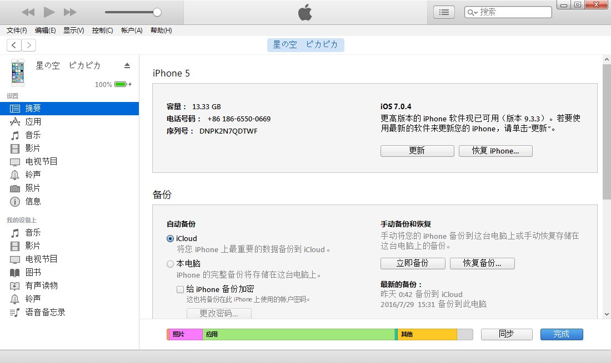Click the scrollbar up arrow
Image resolution: width=611 pixels, height=363 pixels.
[607, 59]
